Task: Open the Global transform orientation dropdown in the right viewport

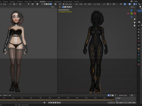Action: [98, 4]
